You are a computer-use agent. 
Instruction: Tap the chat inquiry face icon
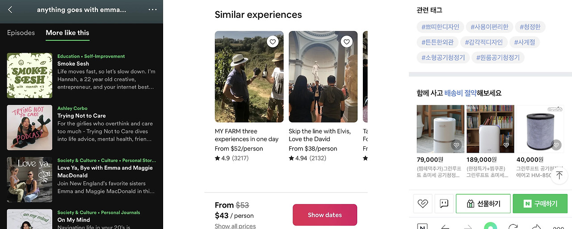(444, 204)
